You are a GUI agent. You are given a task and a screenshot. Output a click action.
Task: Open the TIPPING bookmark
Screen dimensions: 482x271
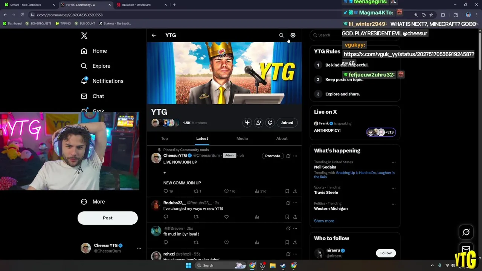[x=63, y=23]
